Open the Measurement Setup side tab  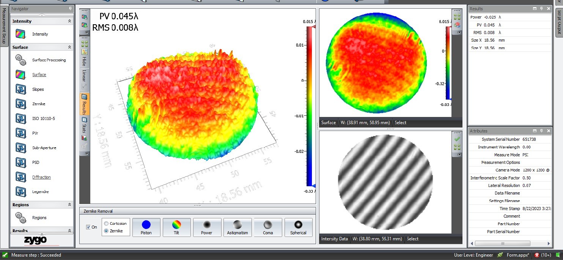[4, 26]
